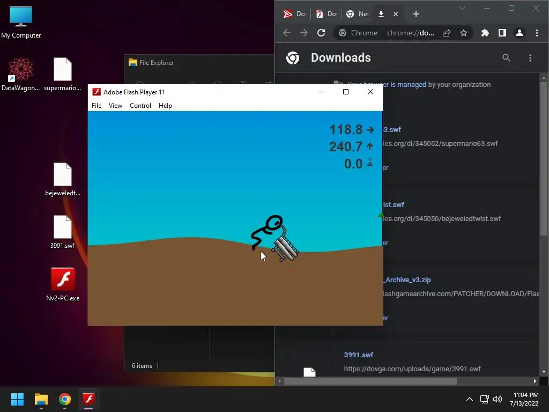The image size is (549, 412).
Task: Open the bejeweledtwist.swf download URL
Action: (x=442, y=219)
